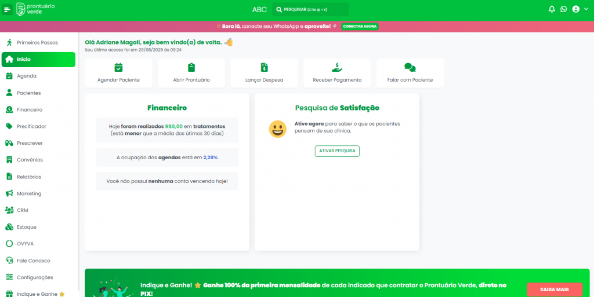This screenshot has height=297, width=594.
Task: Click the Agendar Paciente calendar icon
Action: tap(118, 67)
